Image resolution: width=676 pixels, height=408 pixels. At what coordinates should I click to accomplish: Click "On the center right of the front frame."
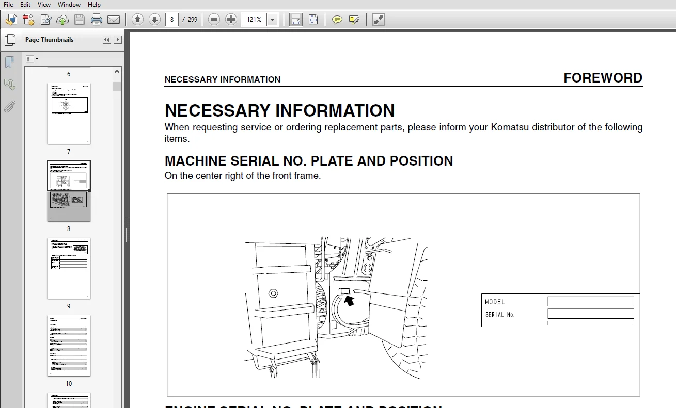(243, 176)
